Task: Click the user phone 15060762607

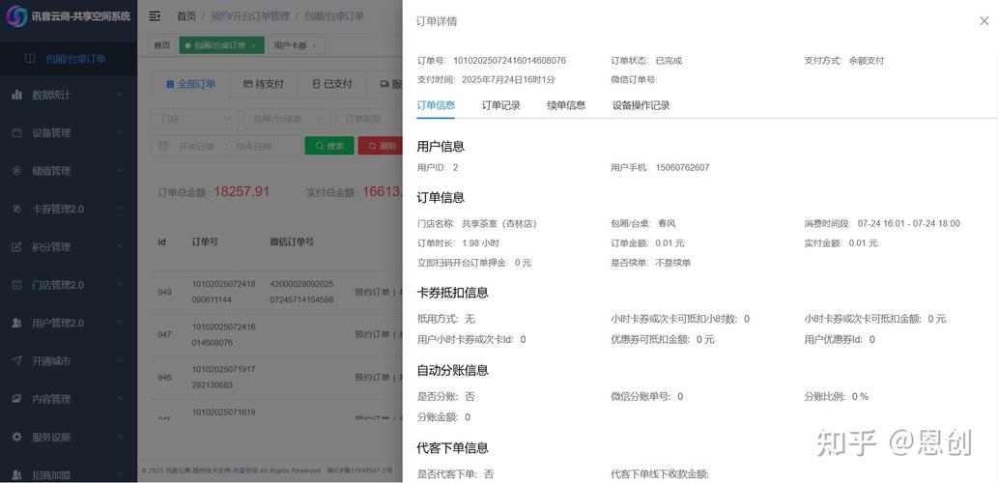Action: pyautogui.click(x=682, y=167)
